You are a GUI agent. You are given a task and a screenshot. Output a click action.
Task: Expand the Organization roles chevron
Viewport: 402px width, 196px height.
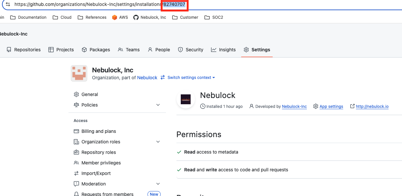click(158, 142)
